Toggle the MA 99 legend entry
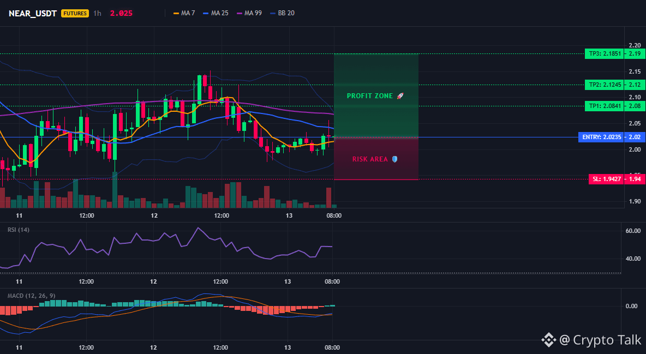This screenshot has width=646, height=354. pos(249,13)
